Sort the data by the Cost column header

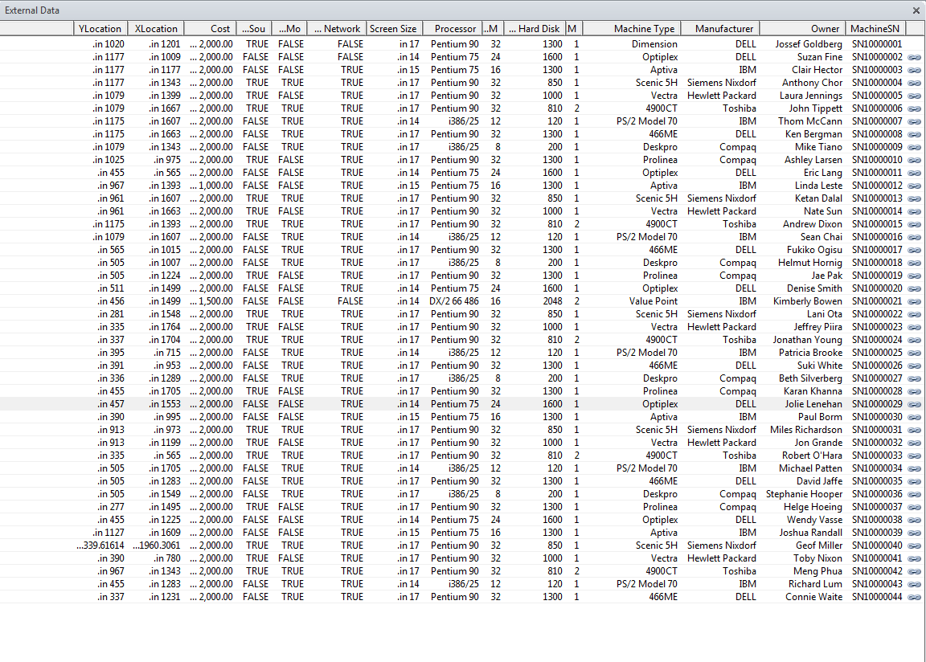point(211,28)
